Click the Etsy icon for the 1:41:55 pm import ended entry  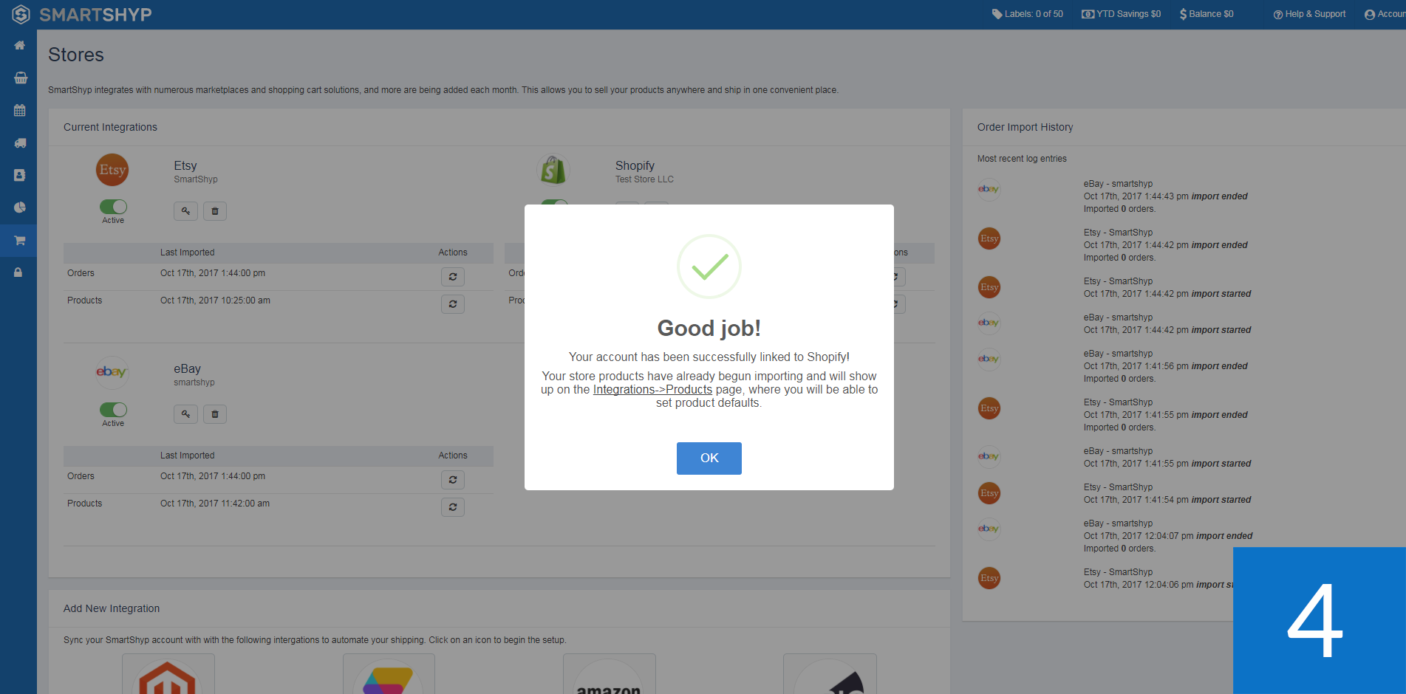point(989,408)
